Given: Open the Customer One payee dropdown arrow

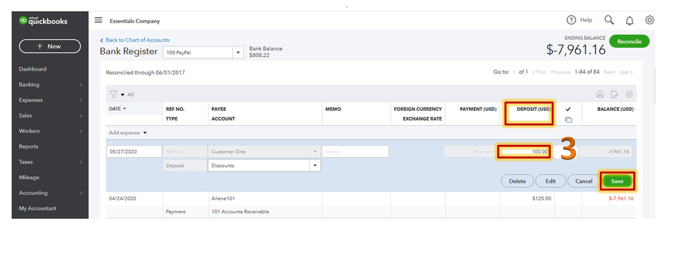Looking at the screenshot, I should 315,152.
